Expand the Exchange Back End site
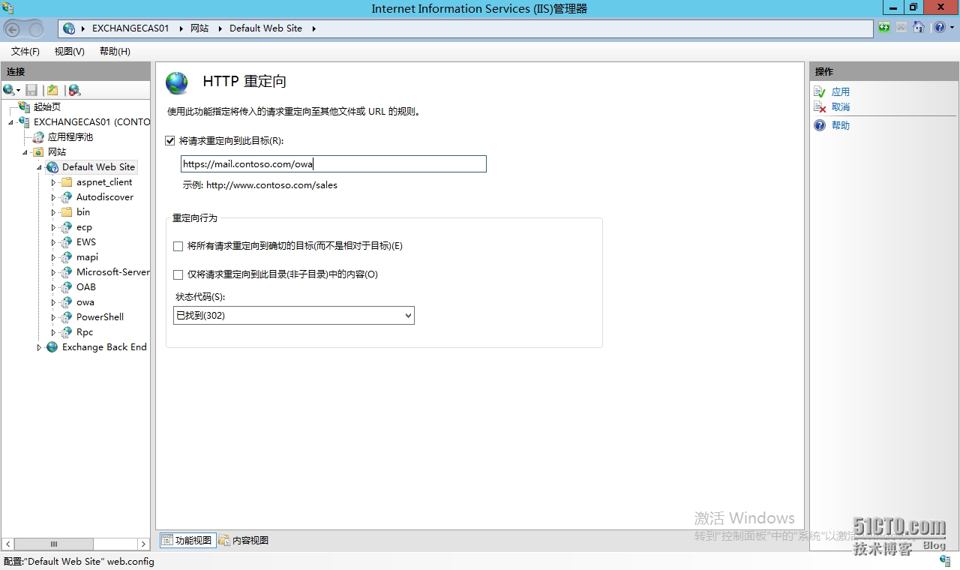The height and width of the screenshot is (570, 960). [x=39, y=347]
